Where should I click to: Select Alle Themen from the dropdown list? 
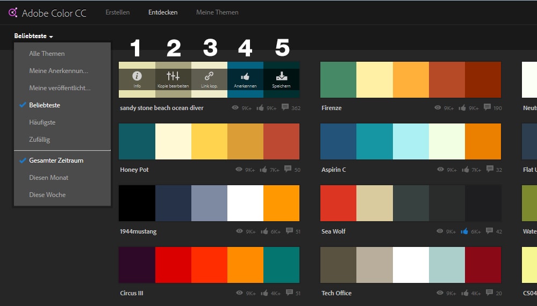(x=47, y=54)
